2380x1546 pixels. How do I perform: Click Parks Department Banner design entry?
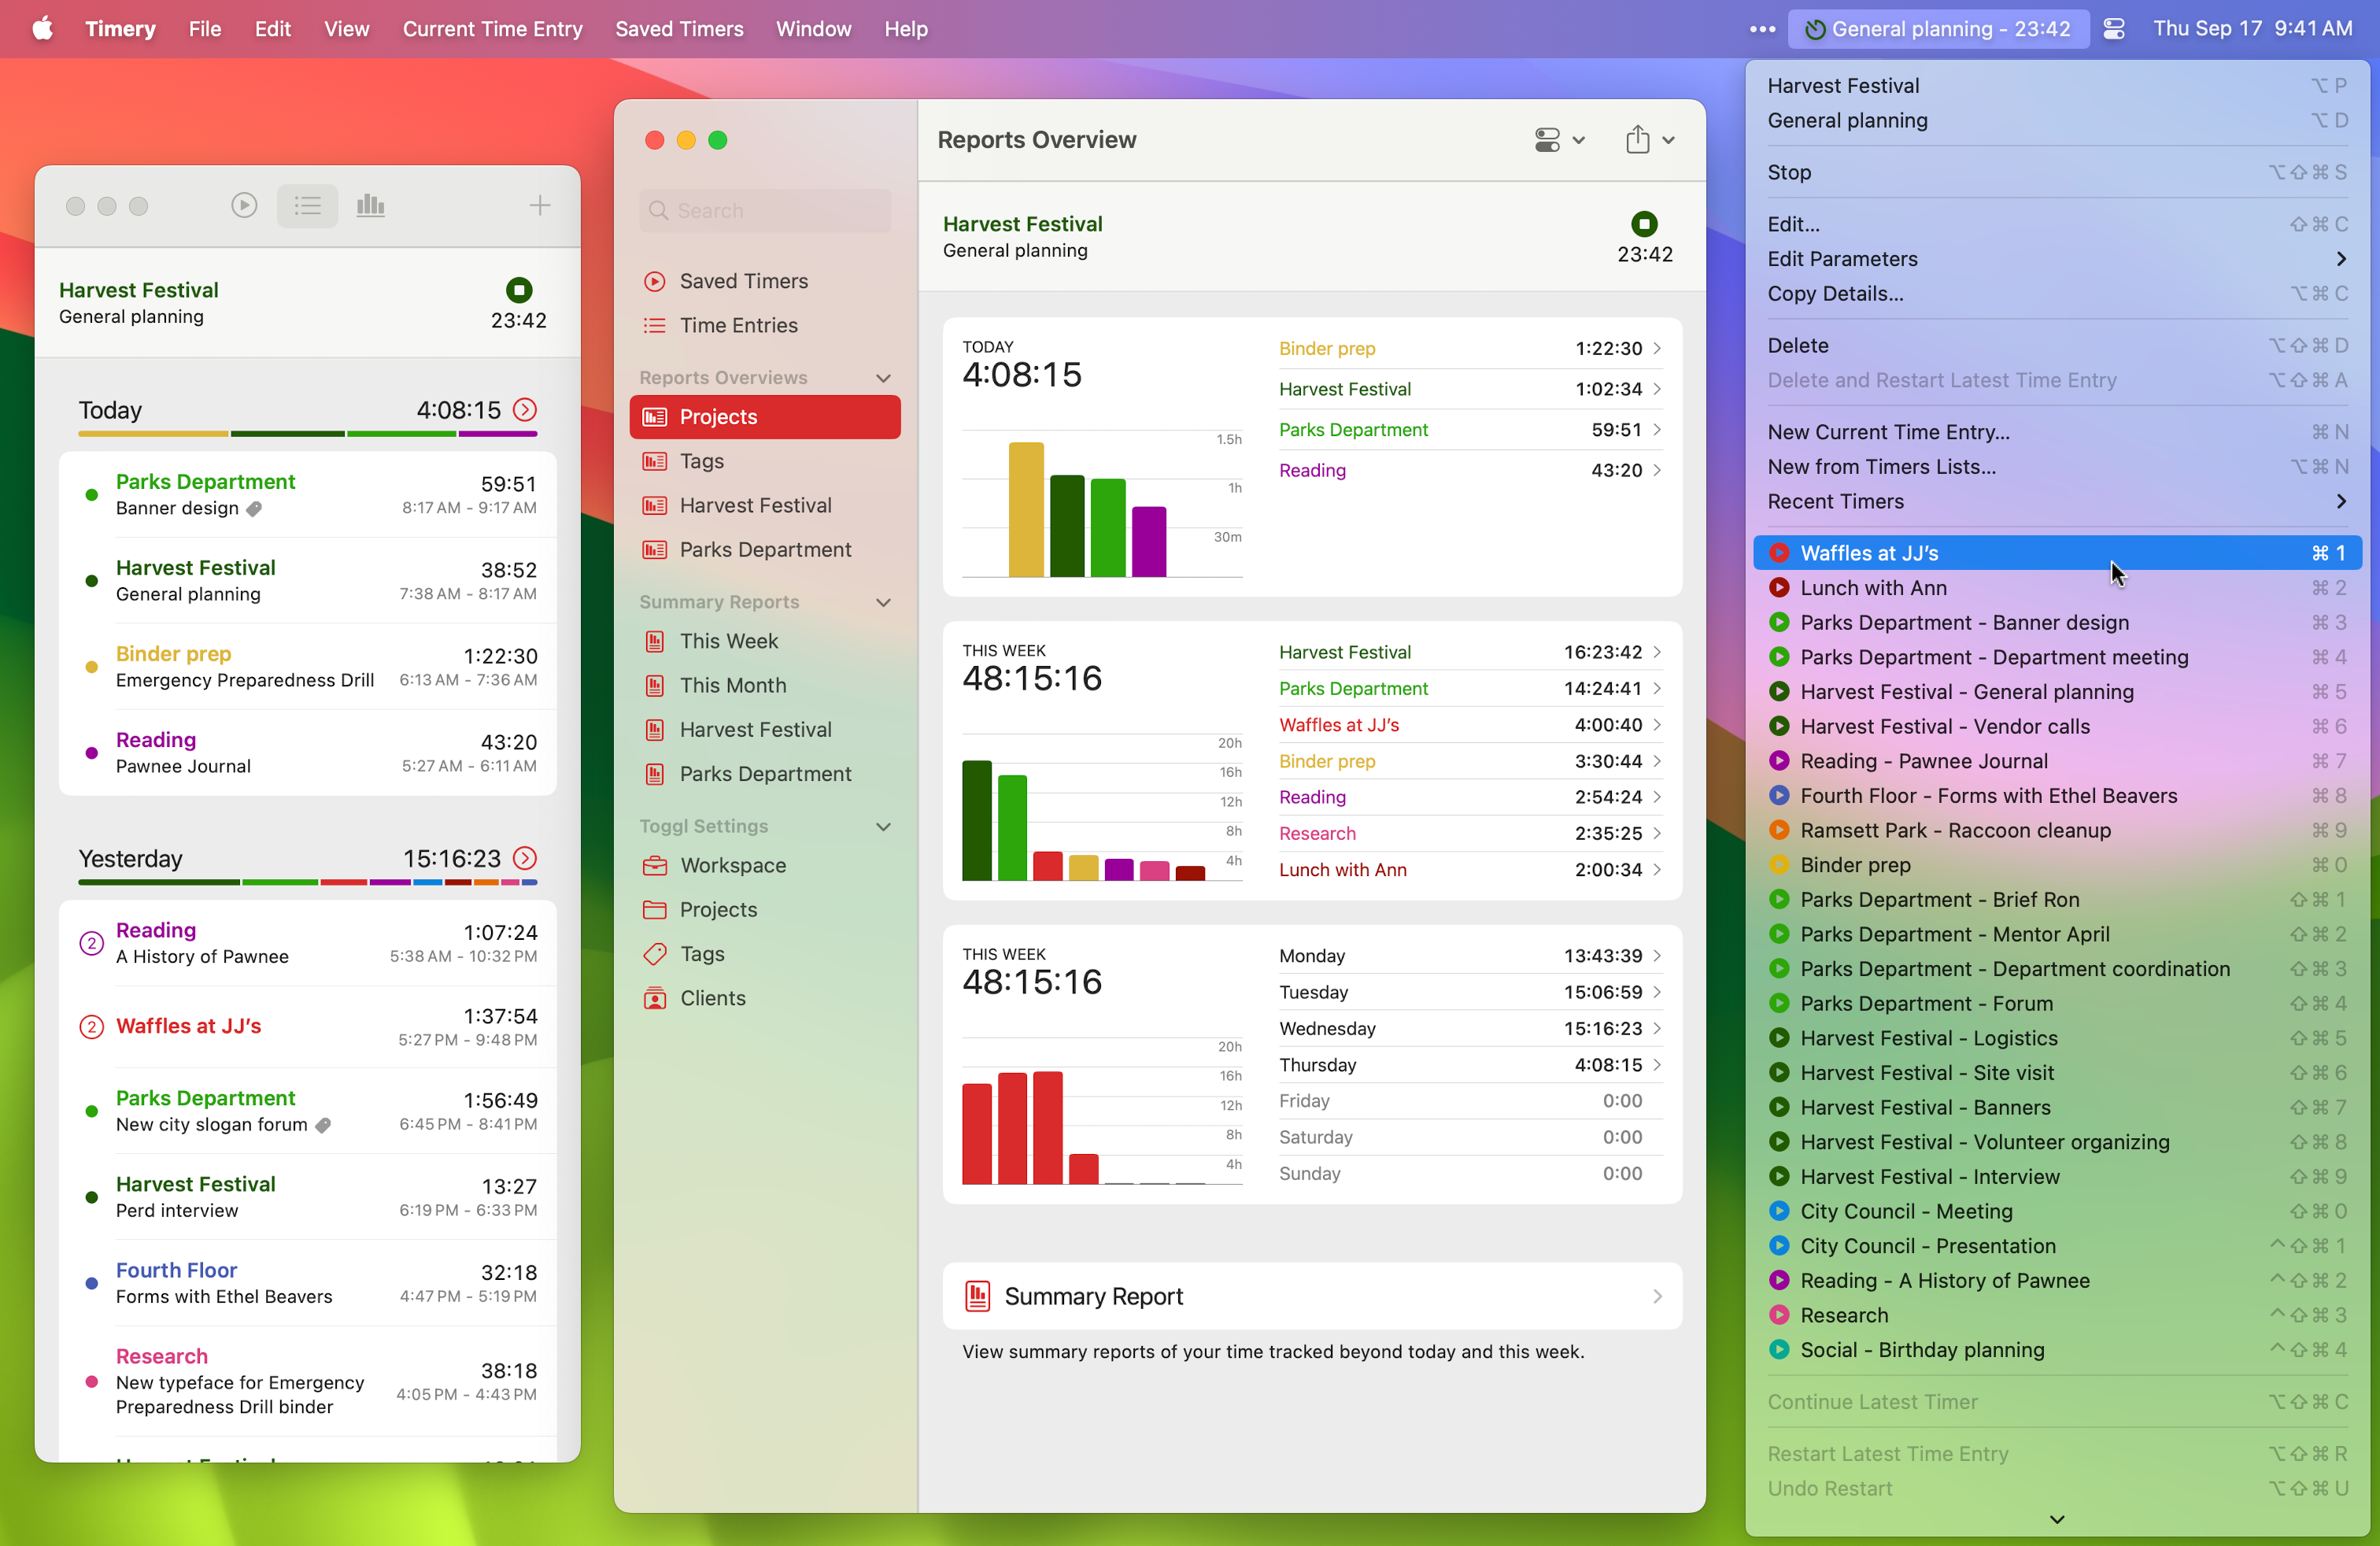307,495
